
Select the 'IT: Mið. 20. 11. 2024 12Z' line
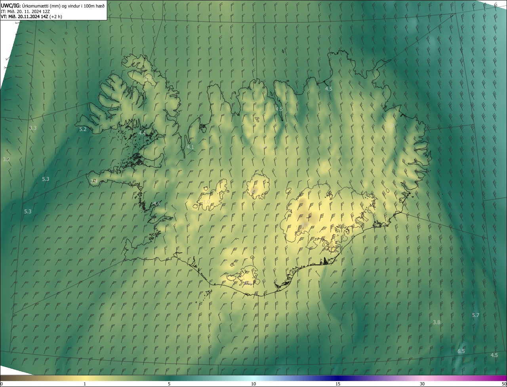25,11
